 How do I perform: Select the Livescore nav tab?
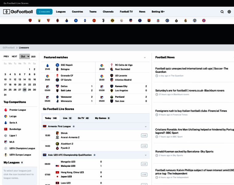[44, 12]
